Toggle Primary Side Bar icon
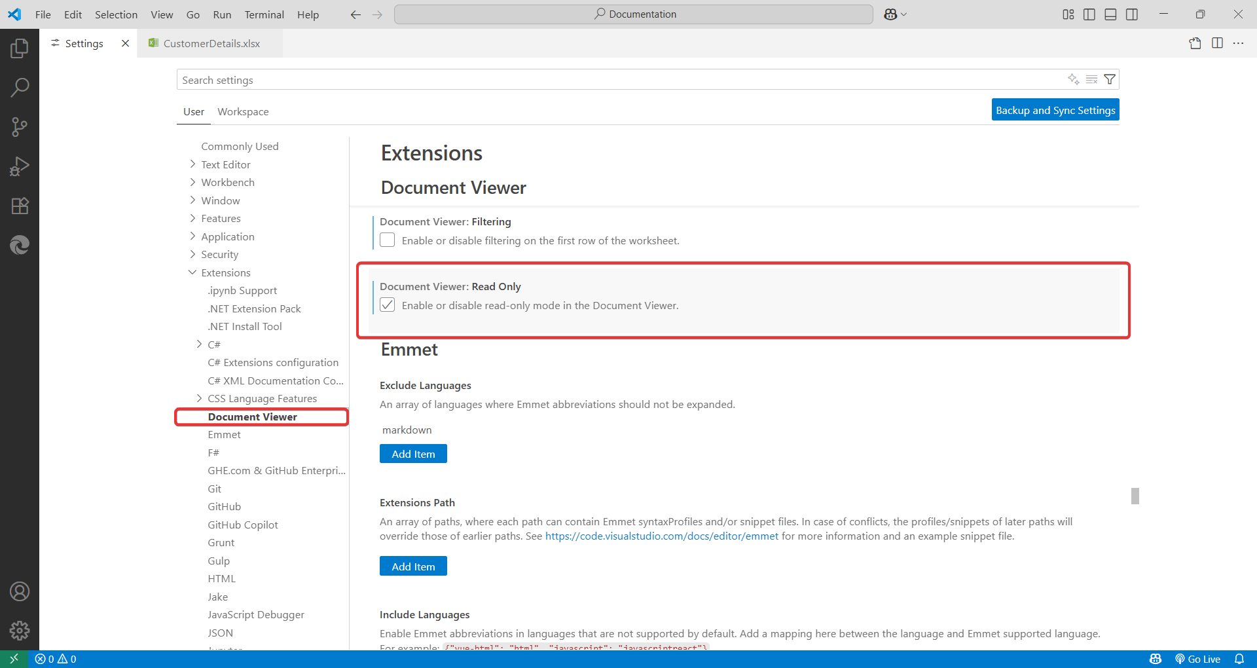Image resolution: width=1257 pixels, height=668 pixels. pos(1089,14)
